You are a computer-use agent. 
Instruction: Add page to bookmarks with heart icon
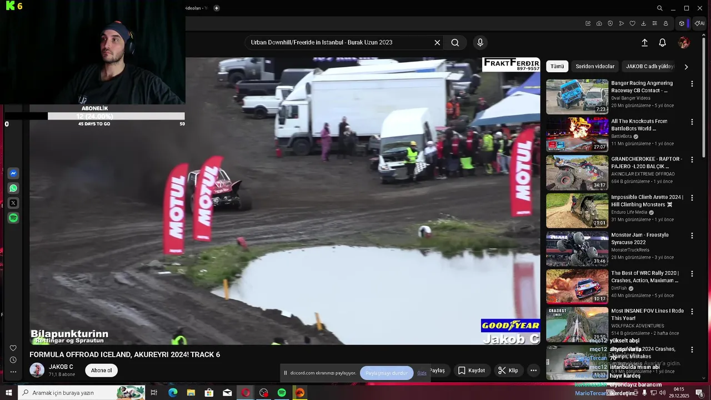point(632,23)
